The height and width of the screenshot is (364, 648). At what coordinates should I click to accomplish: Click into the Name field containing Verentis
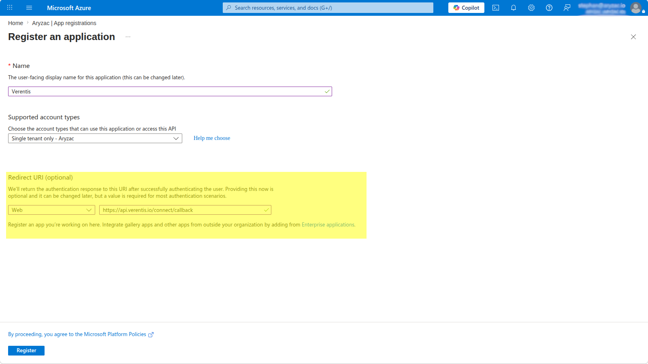[170, 91]
